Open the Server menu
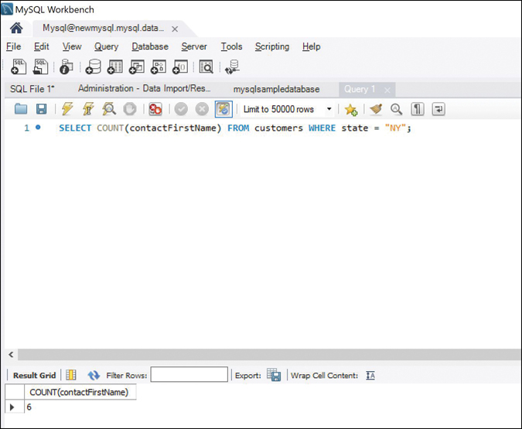This screenshot has height=429, width=522. [194, 46]
